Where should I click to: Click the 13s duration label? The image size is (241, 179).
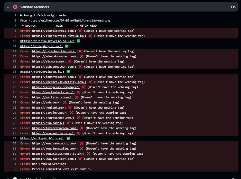(233, 7)
